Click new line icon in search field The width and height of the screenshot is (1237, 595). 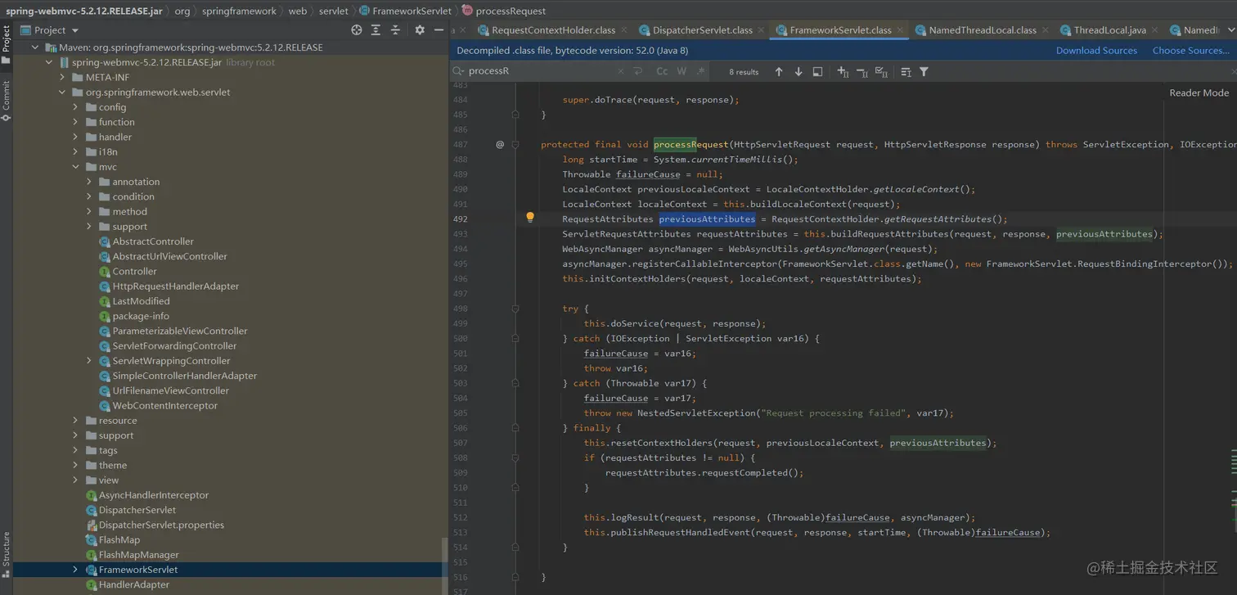[x=638, y=71]
